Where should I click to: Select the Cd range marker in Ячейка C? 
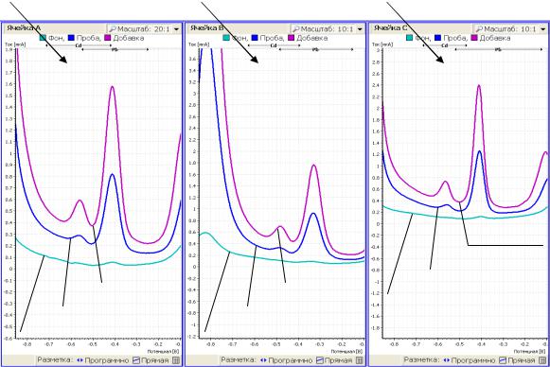pos(445,45)
